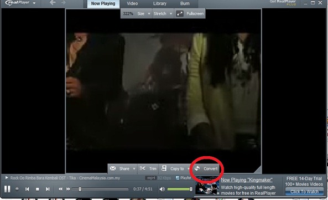This screenshot has width=328, height=200.
Task: Click the Trim scissors icon
Action: point(143,168)
